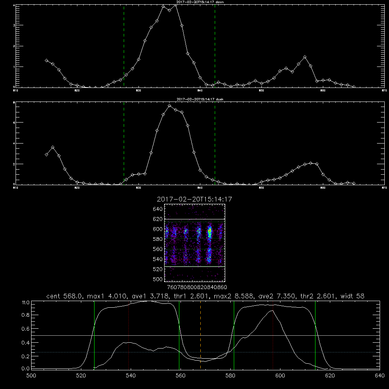Click right green dashed line in dusk plot
The image size is (389, 389).
point(215,143)
